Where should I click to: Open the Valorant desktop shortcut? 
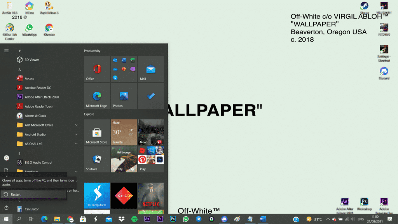pyautogui.click(x=384, y=8)
